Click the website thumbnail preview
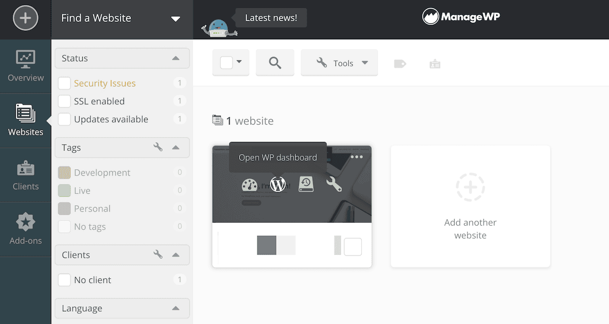 292,184
